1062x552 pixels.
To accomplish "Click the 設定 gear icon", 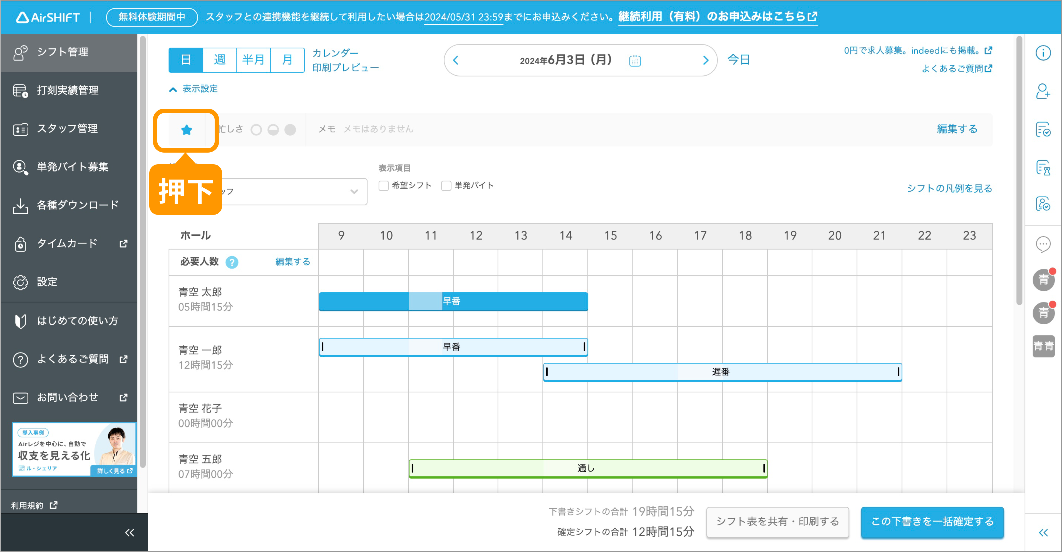I will click(20, 282).
